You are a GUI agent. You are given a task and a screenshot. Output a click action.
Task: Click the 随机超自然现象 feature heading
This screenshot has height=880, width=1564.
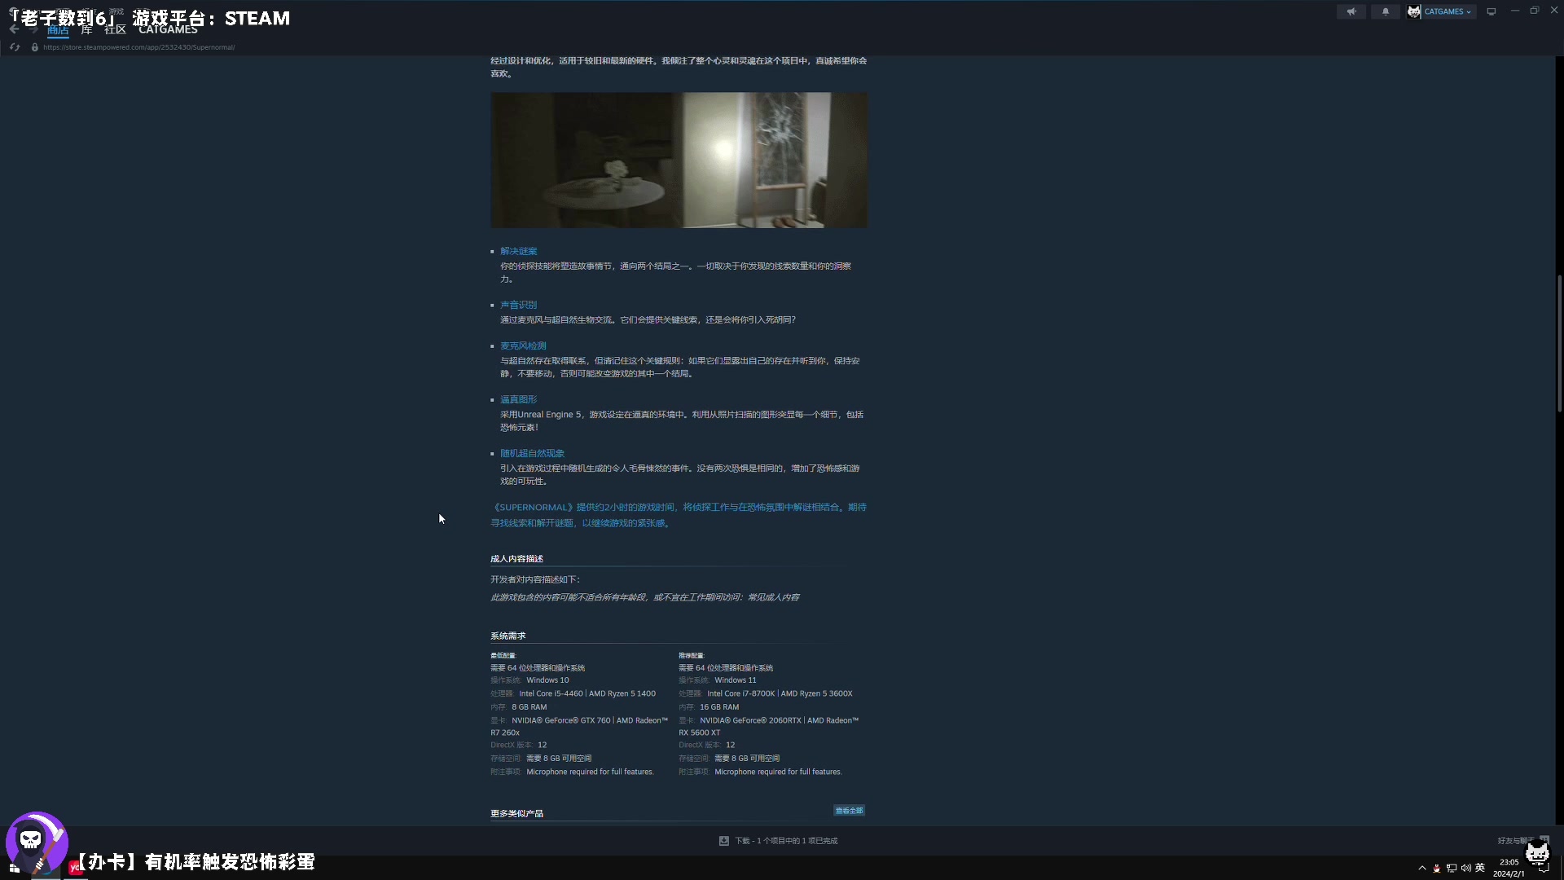point(532,453)
